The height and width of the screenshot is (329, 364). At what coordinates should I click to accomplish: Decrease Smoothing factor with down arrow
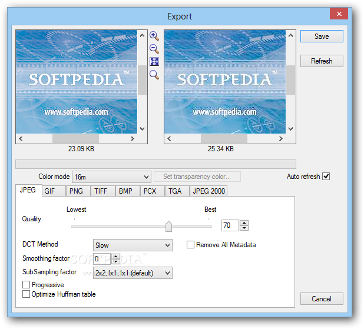coord(115,261)
